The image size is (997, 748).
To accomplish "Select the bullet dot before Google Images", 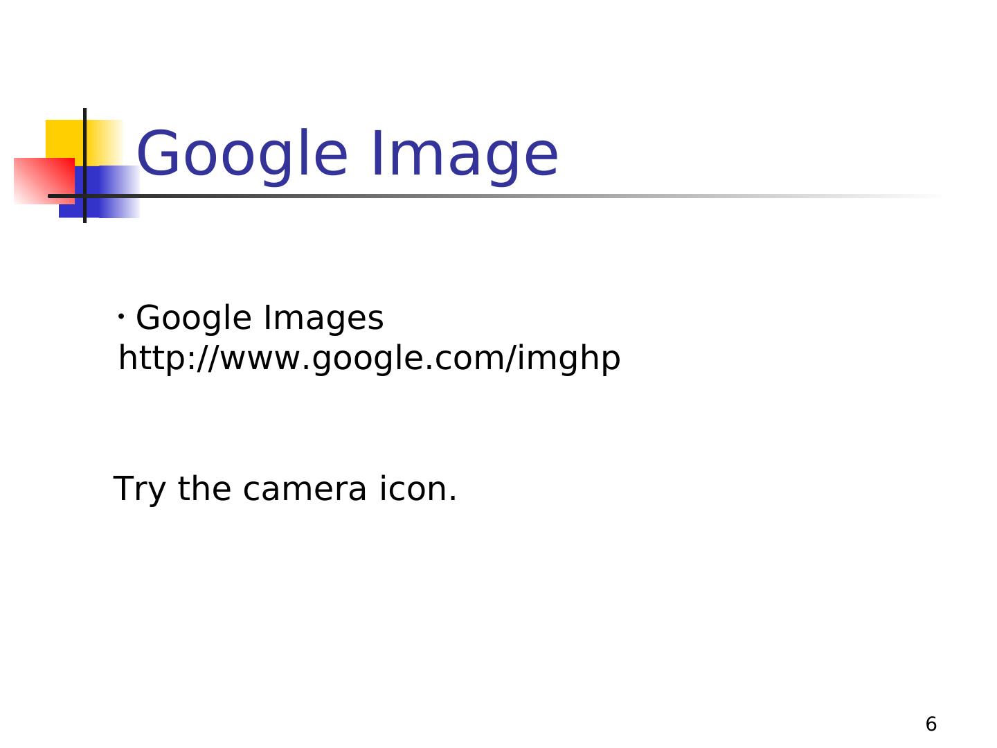I will pos(120,317).
